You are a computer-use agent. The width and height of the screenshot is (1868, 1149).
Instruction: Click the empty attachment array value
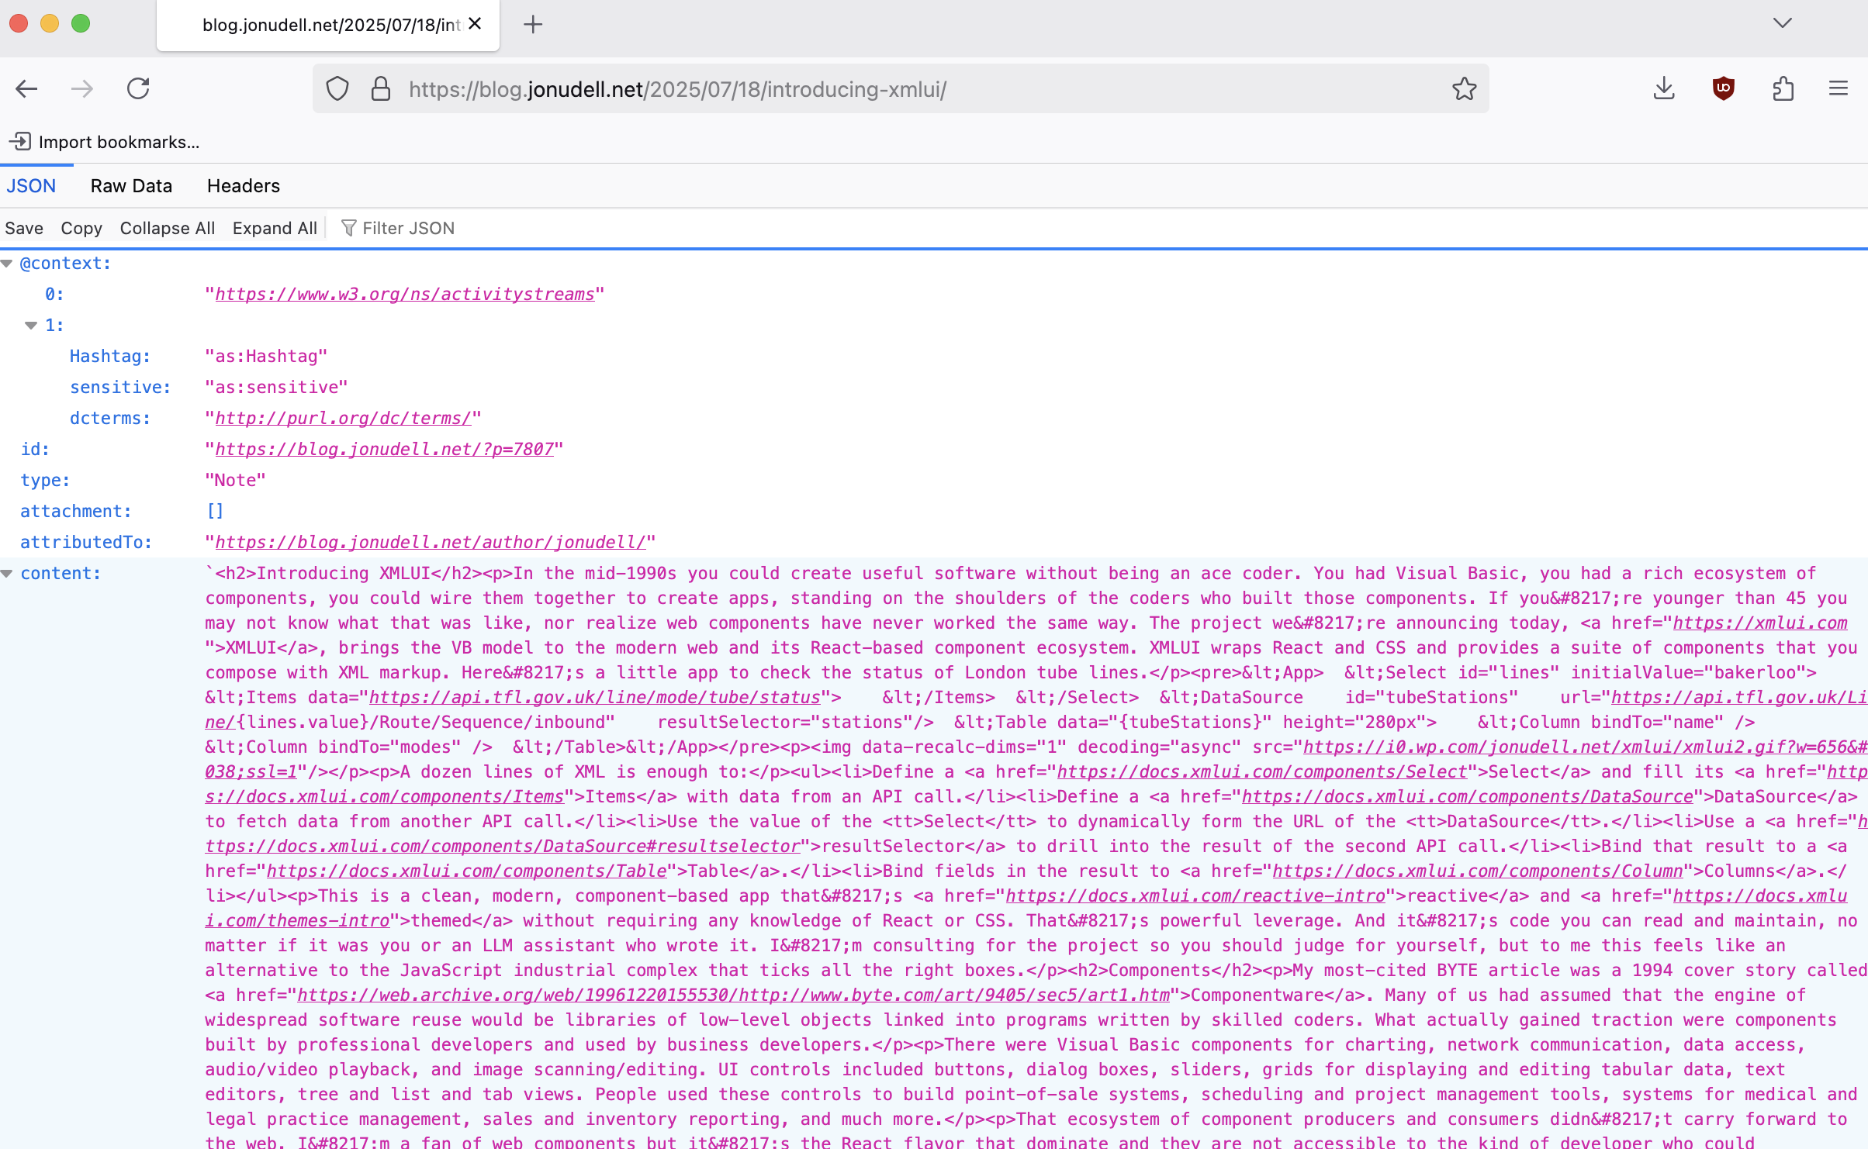tap(215, 512)
